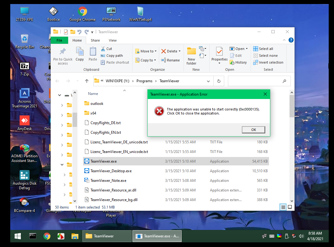The image size is (334, 247).
Task: Open the Recycle Bin desktop icon
Action: click(25, 42)
